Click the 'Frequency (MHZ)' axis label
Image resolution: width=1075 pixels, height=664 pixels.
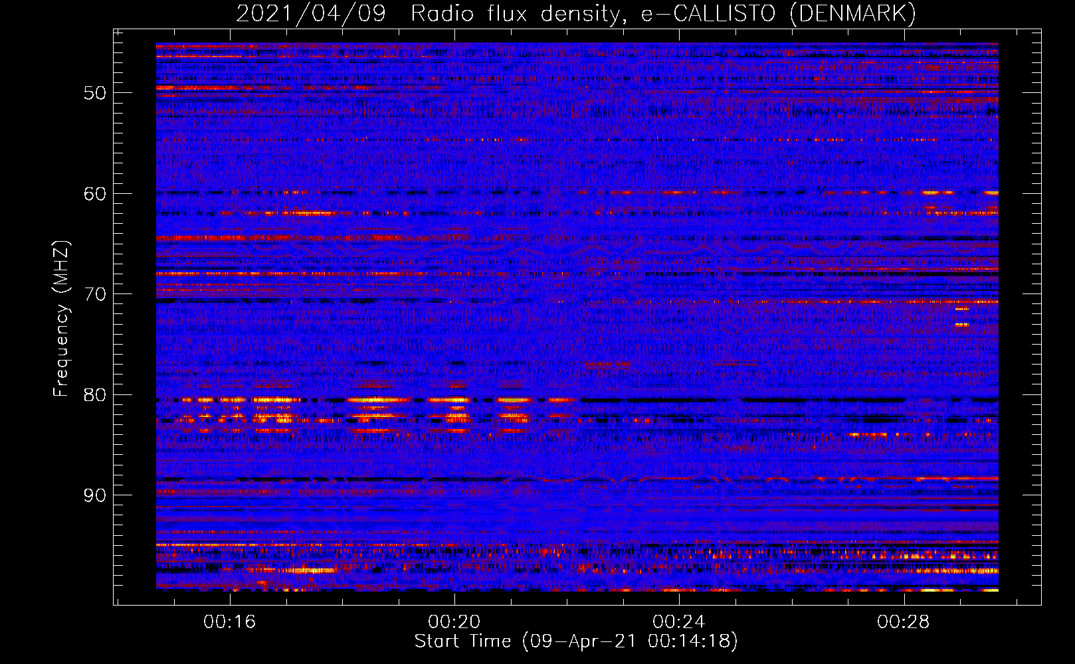(61, 319)
